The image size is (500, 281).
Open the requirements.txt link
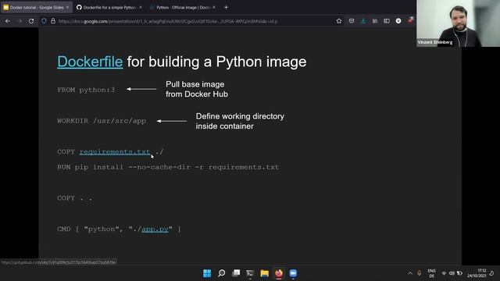[x=115, y=152]
